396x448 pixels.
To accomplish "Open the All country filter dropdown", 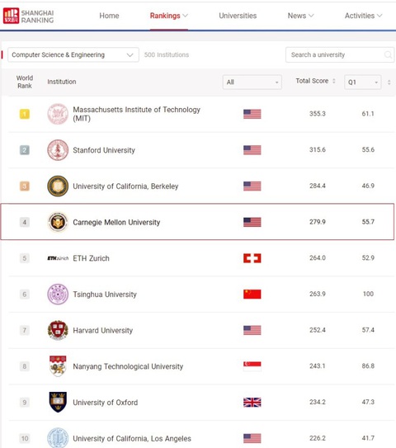I will click(x=252, y=83).
